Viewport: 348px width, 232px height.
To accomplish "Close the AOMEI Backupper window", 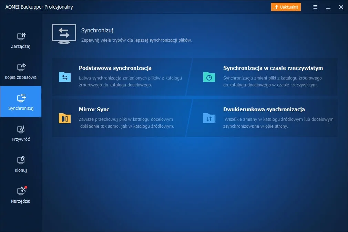I will point(341,7).
